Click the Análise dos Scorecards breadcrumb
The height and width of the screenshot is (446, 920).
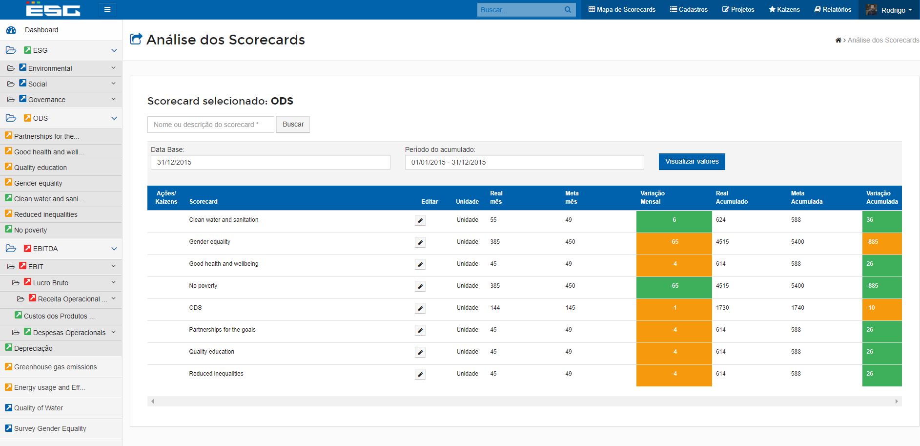point(883,40)
